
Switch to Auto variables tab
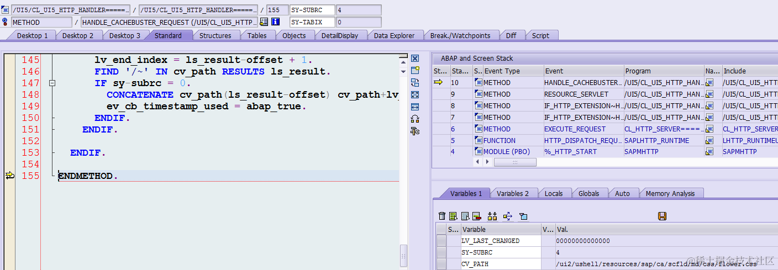pyautogui.click(x=622, y=193)
